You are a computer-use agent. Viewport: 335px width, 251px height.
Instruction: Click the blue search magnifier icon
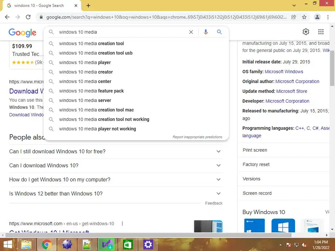point(219,32)
